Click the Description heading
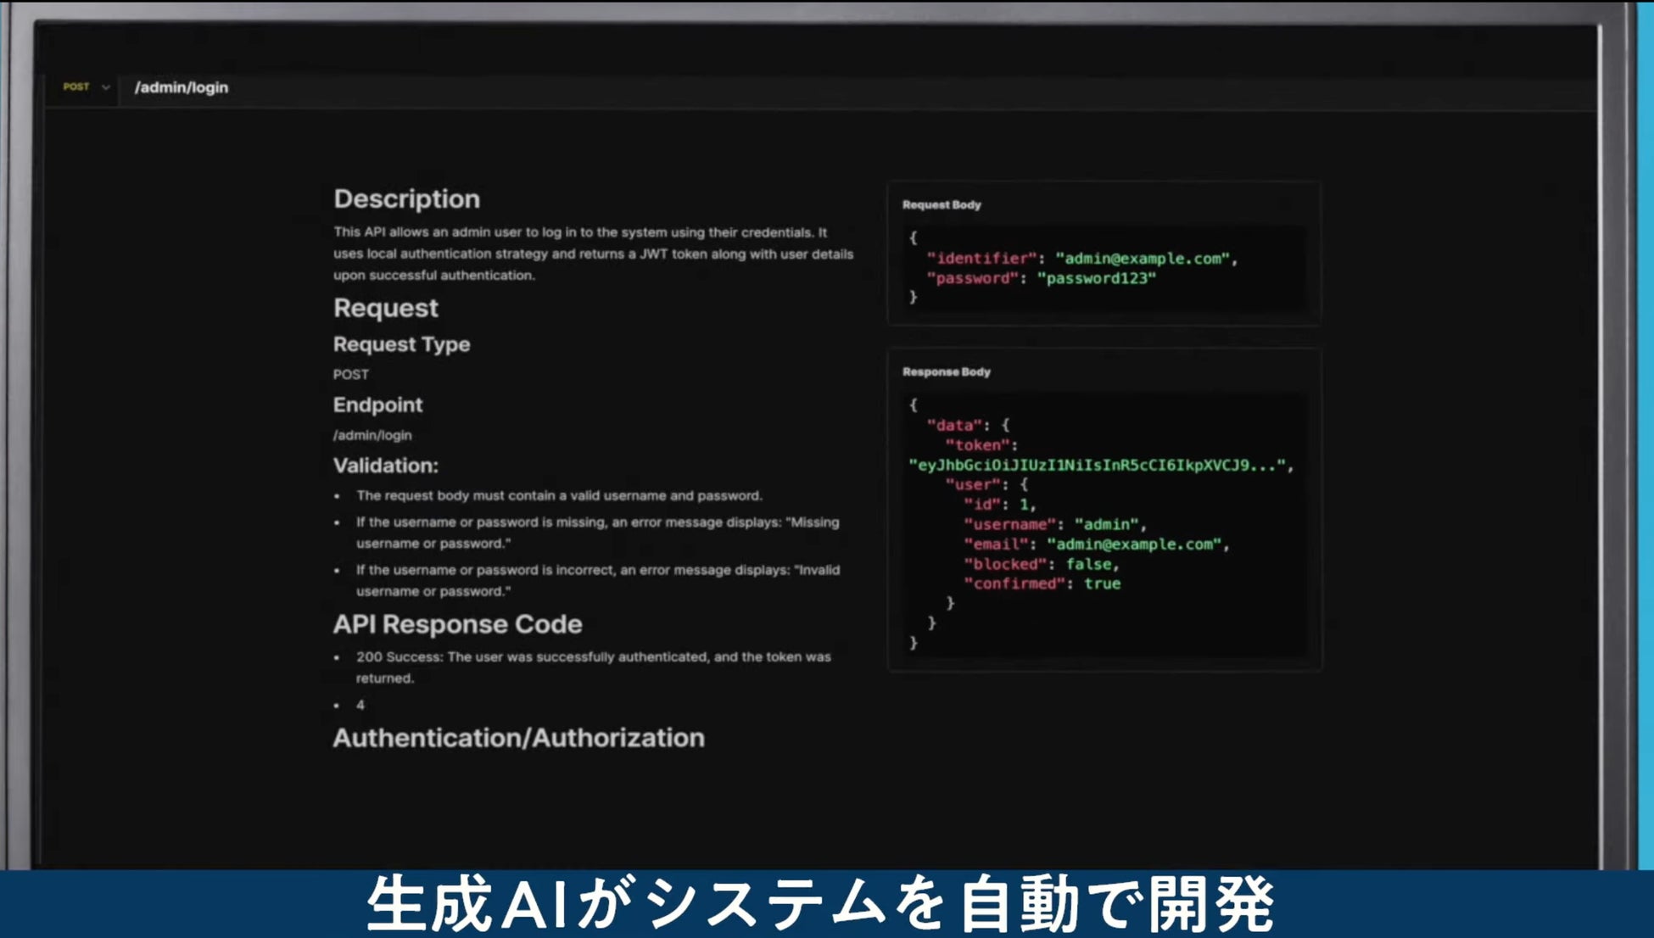1654x938 pixels. 406,198
